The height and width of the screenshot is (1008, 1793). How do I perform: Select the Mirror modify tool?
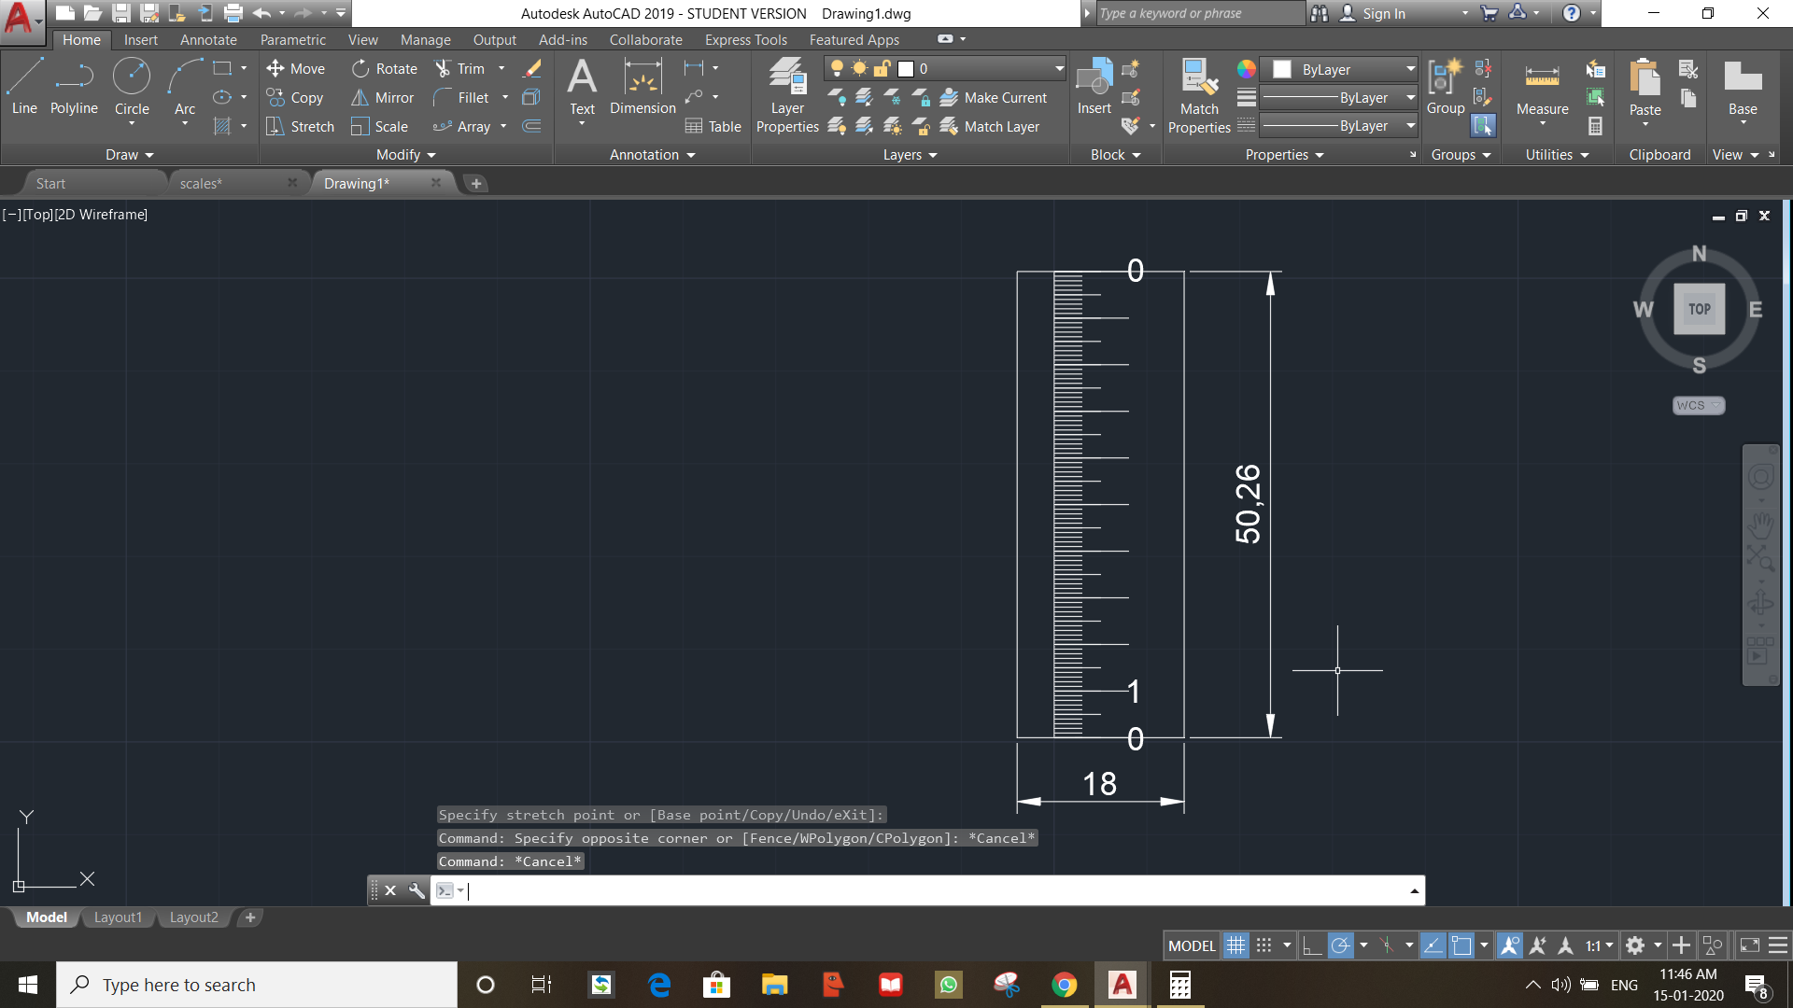tap(393, 97)
